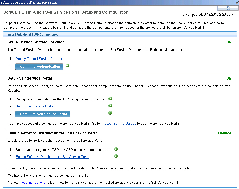The image size is (239, 189).
Task: Open the Deploy Self Service Portal link
Action: point(34,106)
